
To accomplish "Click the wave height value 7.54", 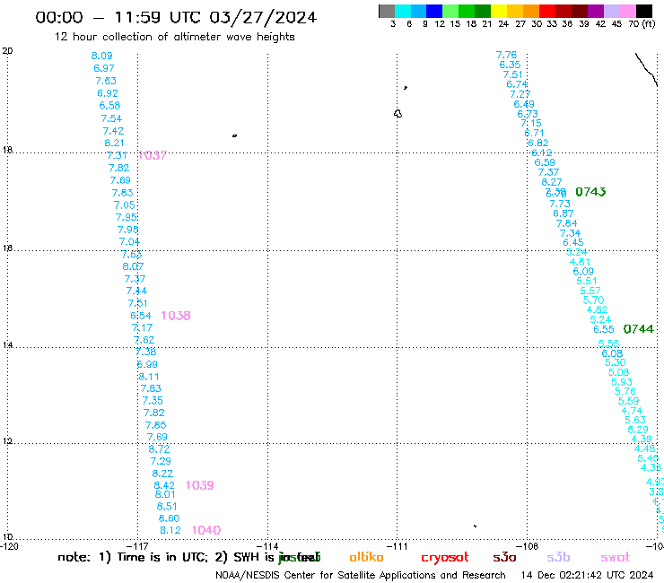I will point(111,118).
